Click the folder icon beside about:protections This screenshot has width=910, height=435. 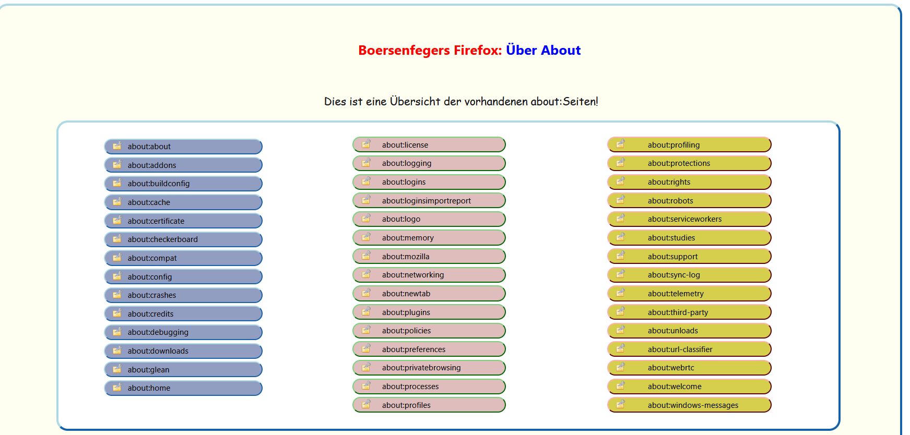[620, 162]
